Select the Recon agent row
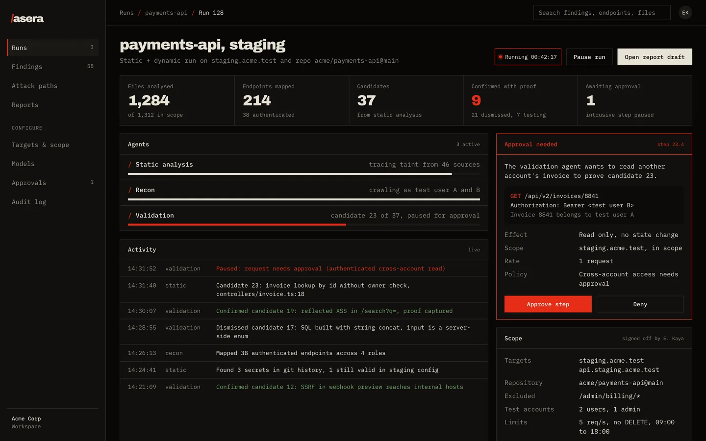Viewport: 706px width, 441px height. (x=304, y=193)
